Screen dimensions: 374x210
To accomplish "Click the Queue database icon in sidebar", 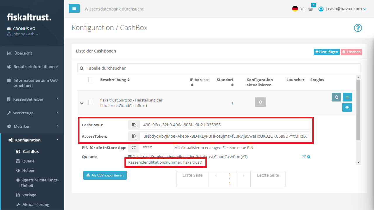I will click(18, 161).
